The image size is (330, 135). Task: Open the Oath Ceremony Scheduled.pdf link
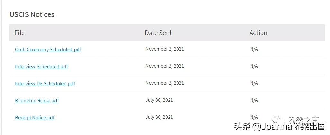click(48, 50)
